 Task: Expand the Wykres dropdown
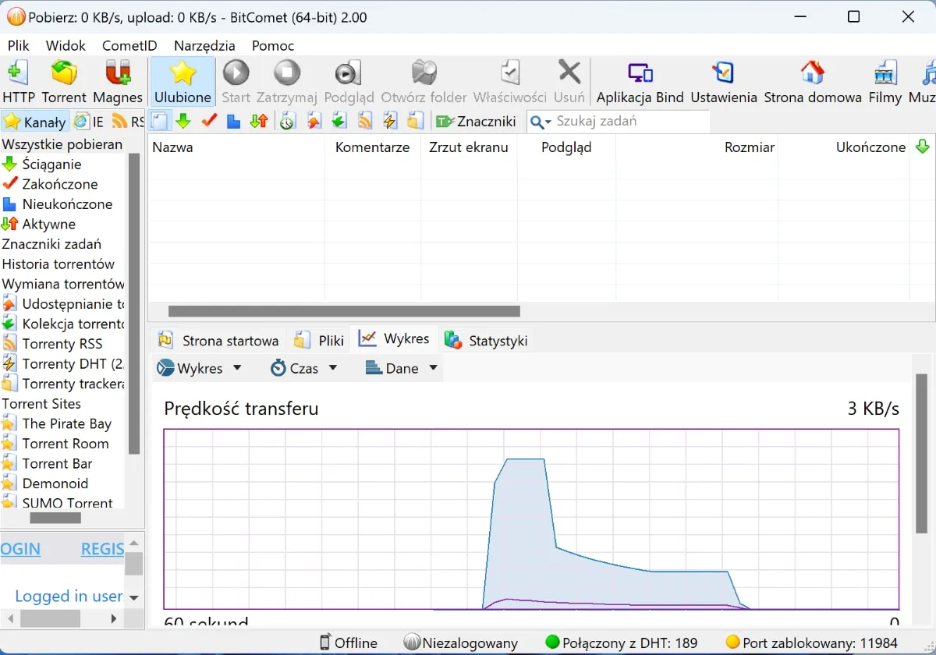tap(200, 368)
